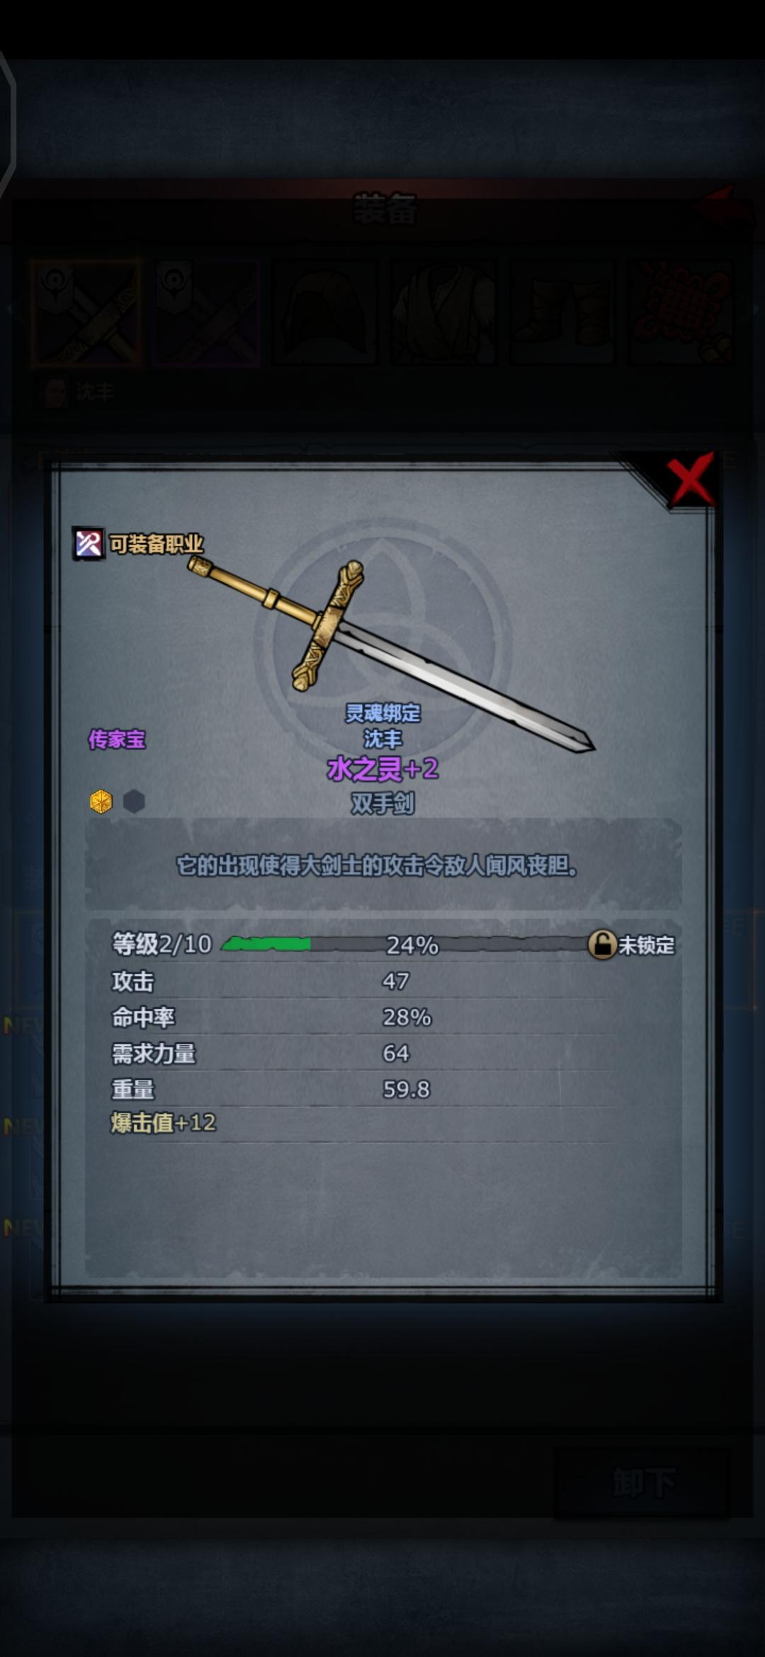The height and width of the screenshot is (1657, 765).
Task: Tap the 爆击值+12 bonus attribute row
Action: coord(382,1123)
